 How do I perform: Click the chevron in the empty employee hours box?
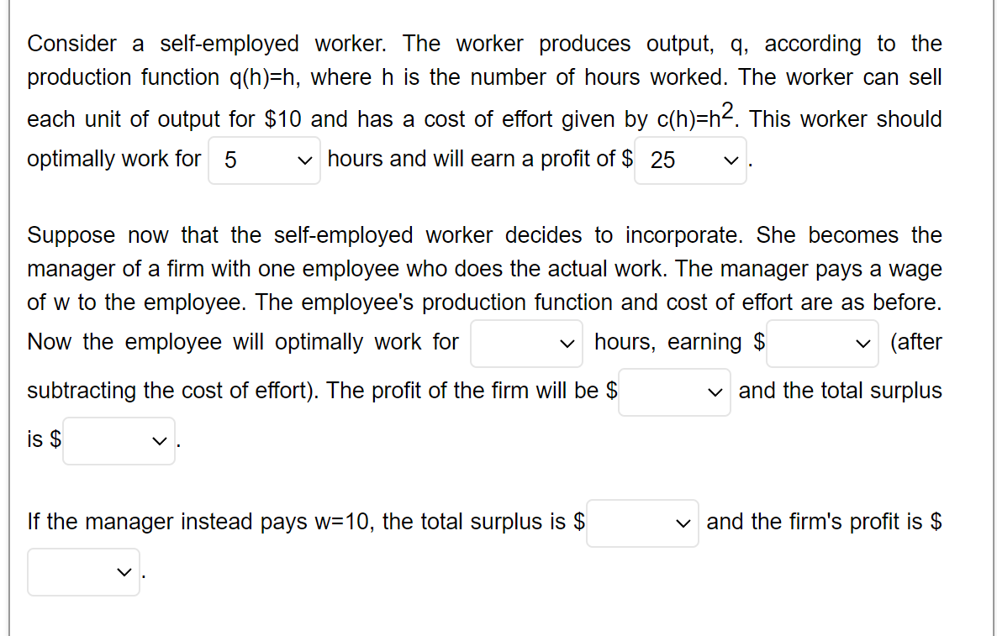click(567, 343)
